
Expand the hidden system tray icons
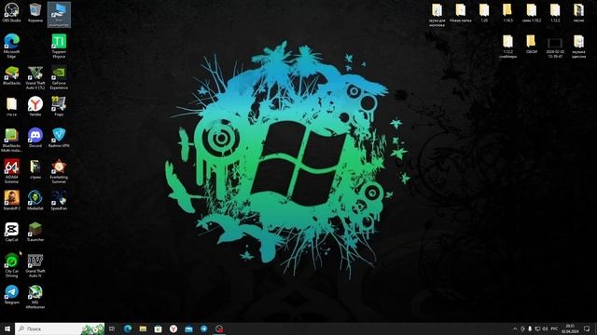pyautogui.click(x=515, y=328)
